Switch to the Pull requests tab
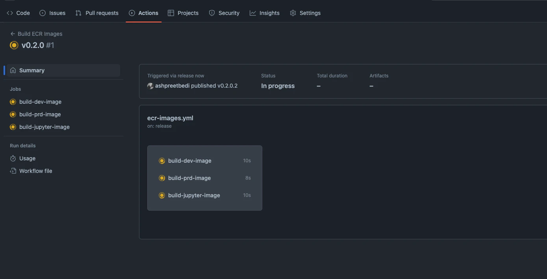The height and width of the screenshot is (279, 547). coord(96,13)
